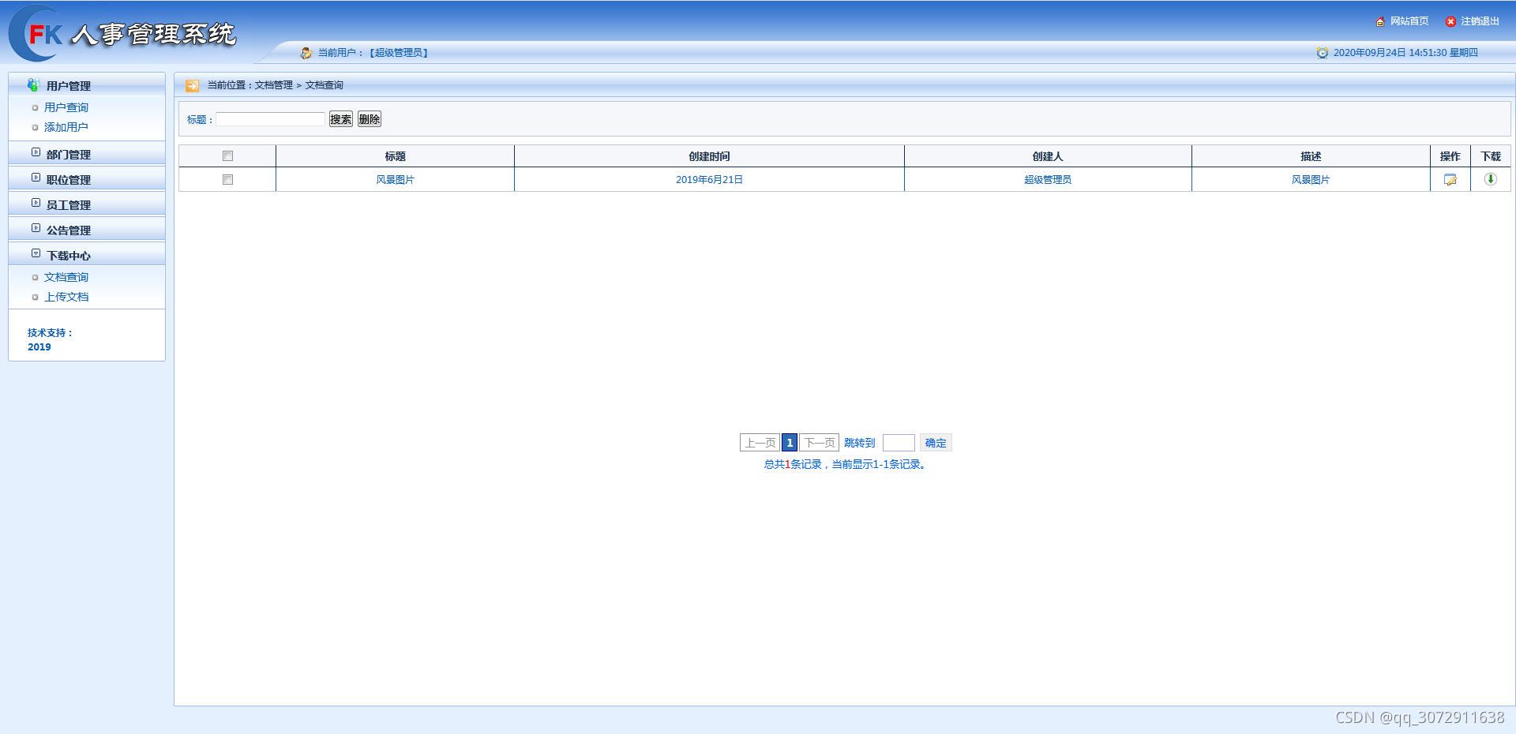The height and width of the screenshot is (734, 1516).
Task: Check the checkbox for the 风景图片 row
Action: tap(227, 180)
